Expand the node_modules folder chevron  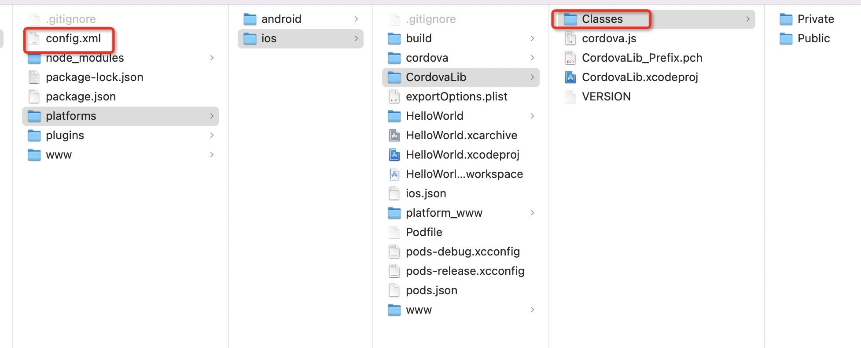coord(212,58)
